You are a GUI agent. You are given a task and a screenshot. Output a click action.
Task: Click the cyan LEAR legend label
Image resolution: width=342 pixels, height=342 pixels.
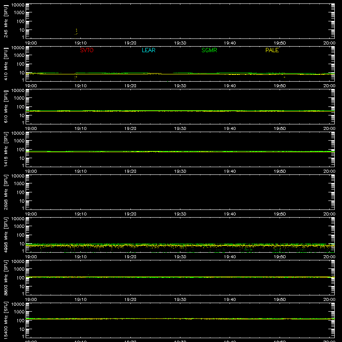tap(148, 50)
